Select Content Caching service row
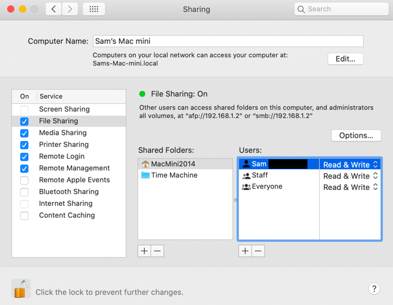393x305 pixels. pyautogui.click(x=68, y=215)
